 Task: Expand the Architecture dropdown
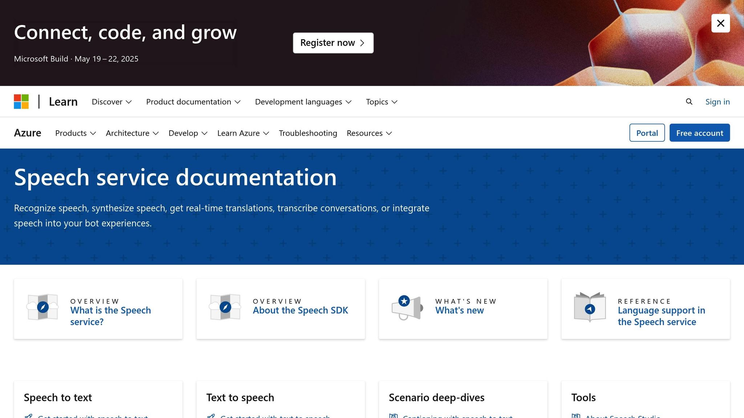click(x=132, y=133)
